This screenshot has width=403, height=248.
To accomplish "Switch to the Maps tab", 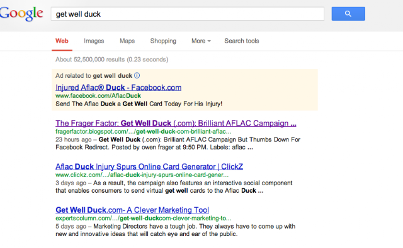I will pyautogui.click(x=127, y=41).
